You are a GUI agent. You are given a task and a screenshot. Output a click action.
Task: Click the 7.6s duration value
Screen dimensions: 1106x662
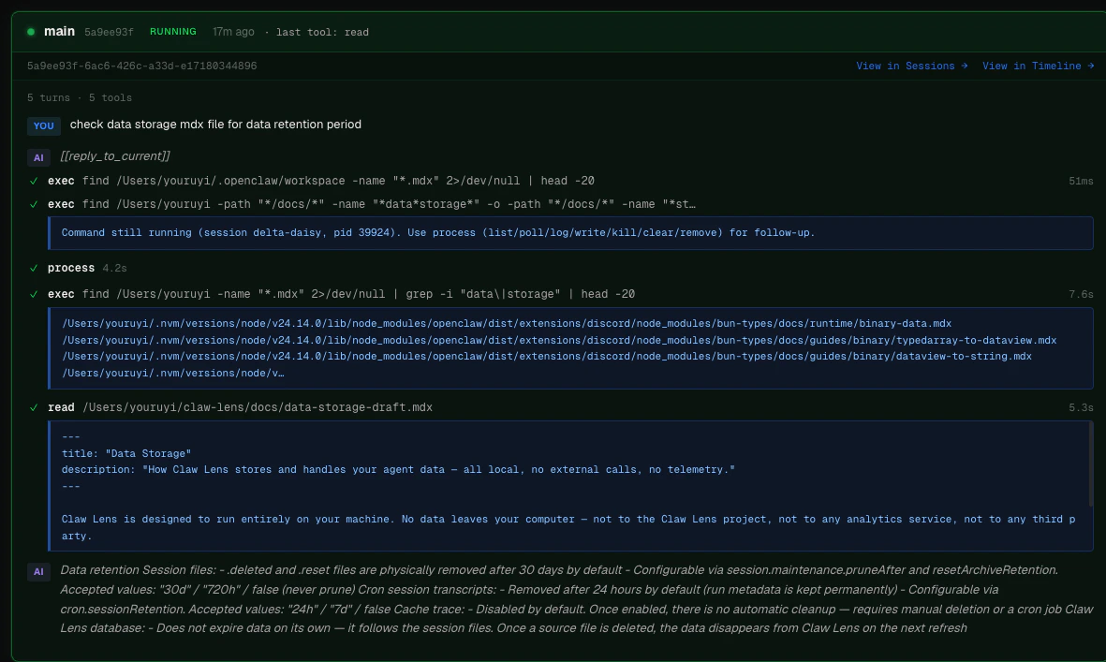1081,294
